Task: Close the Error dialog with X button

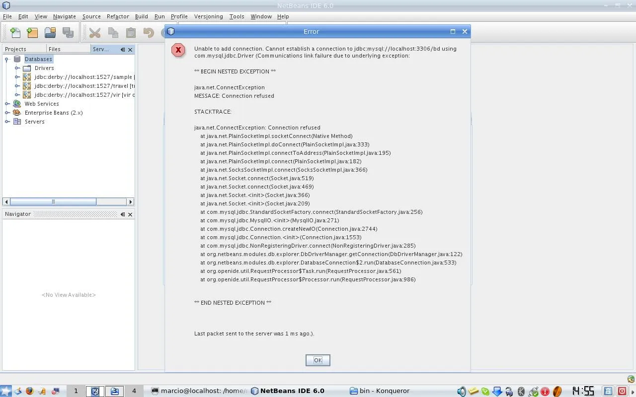Action: point(465,31)
